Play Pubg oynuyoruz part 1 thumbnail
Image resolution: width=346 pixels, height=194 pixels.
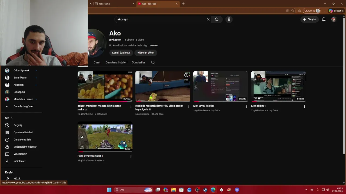pos(105,137)
